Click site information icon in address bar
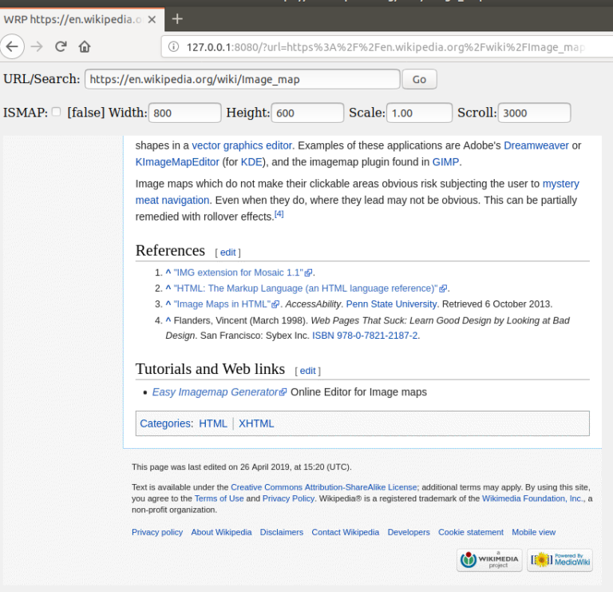Image resolution: width=613 pixels, height=592 pixels. coord(173,47)
